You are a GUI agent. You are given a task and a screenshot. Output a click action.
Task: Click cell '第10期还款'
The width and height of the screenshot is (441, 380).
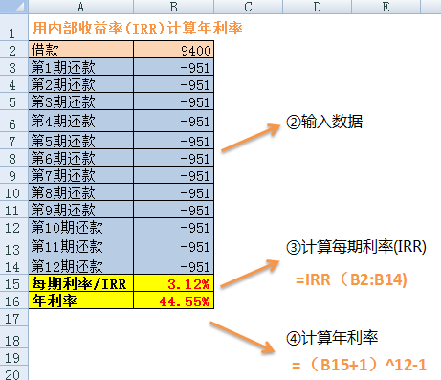point(81,226)
